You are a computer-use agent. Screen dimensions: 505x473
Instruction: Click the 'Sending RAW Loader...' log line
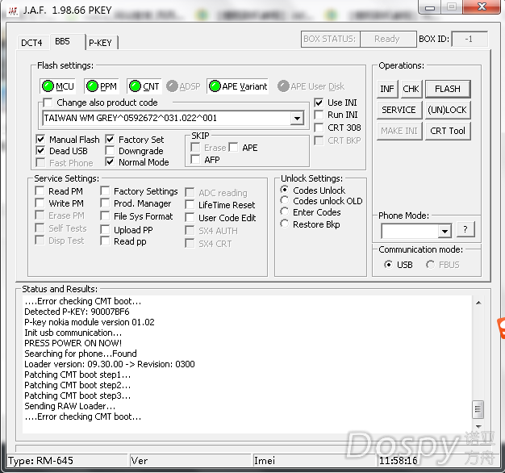point(70,406)
